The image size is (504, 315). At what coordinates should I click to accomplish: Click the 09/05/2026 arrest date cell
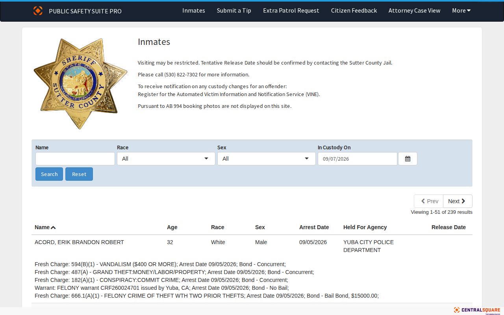pos(313,242)
